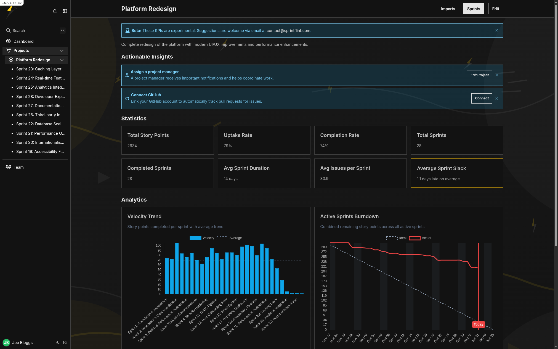Screen dimensions: 558x349
Task: Open notifications via the bell icon
Action: (55, 11)
